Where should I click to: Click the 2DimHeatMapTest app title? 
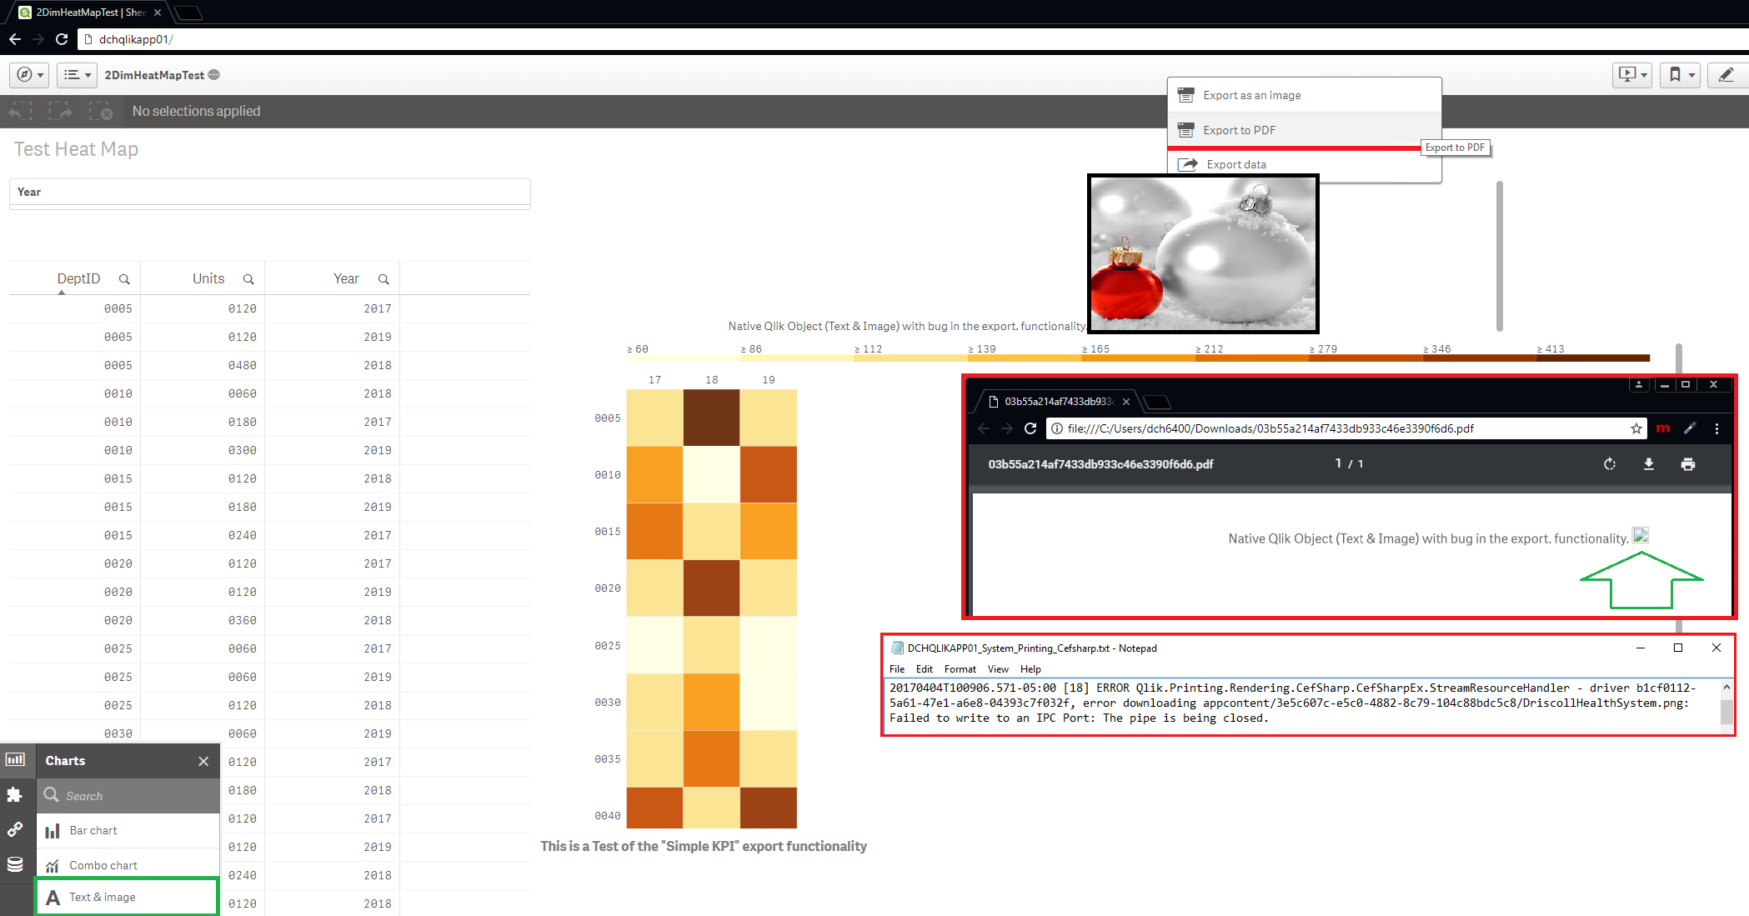(154, 75)
